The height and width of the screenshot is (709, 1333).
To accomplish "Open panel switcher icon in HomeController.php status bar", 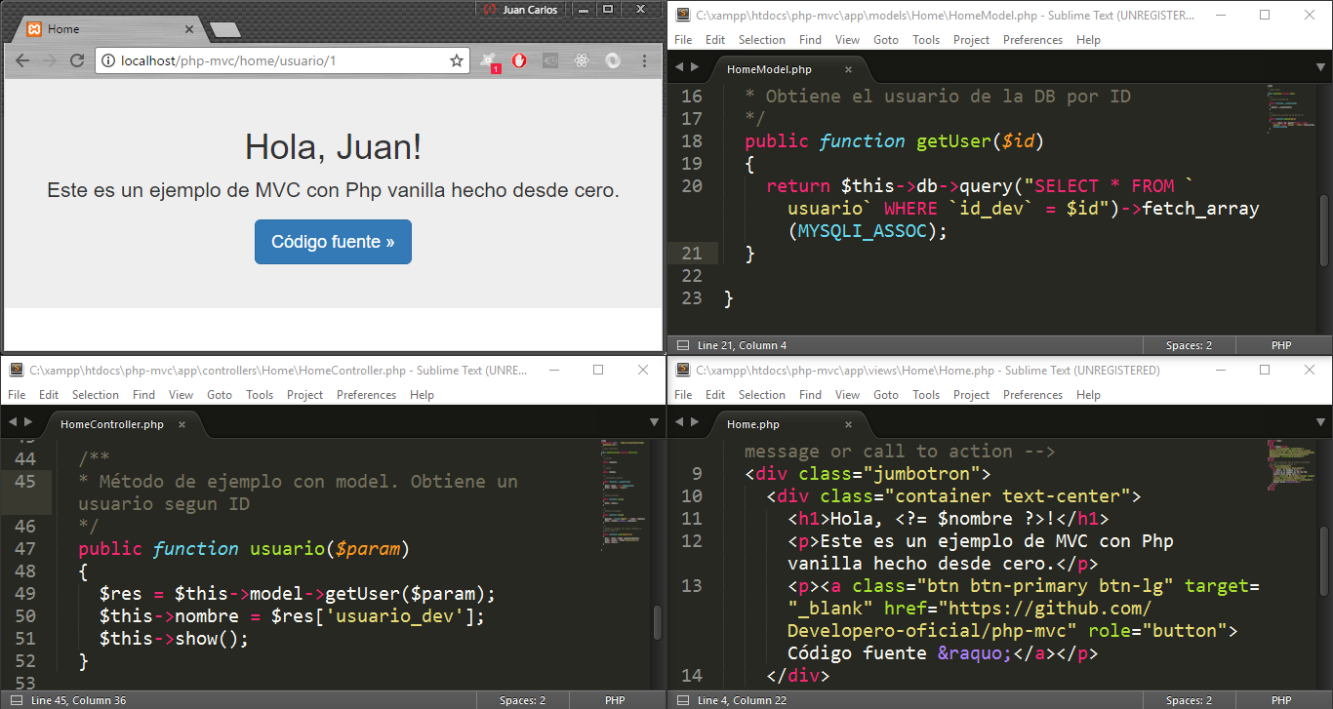I will click(16, 700).
